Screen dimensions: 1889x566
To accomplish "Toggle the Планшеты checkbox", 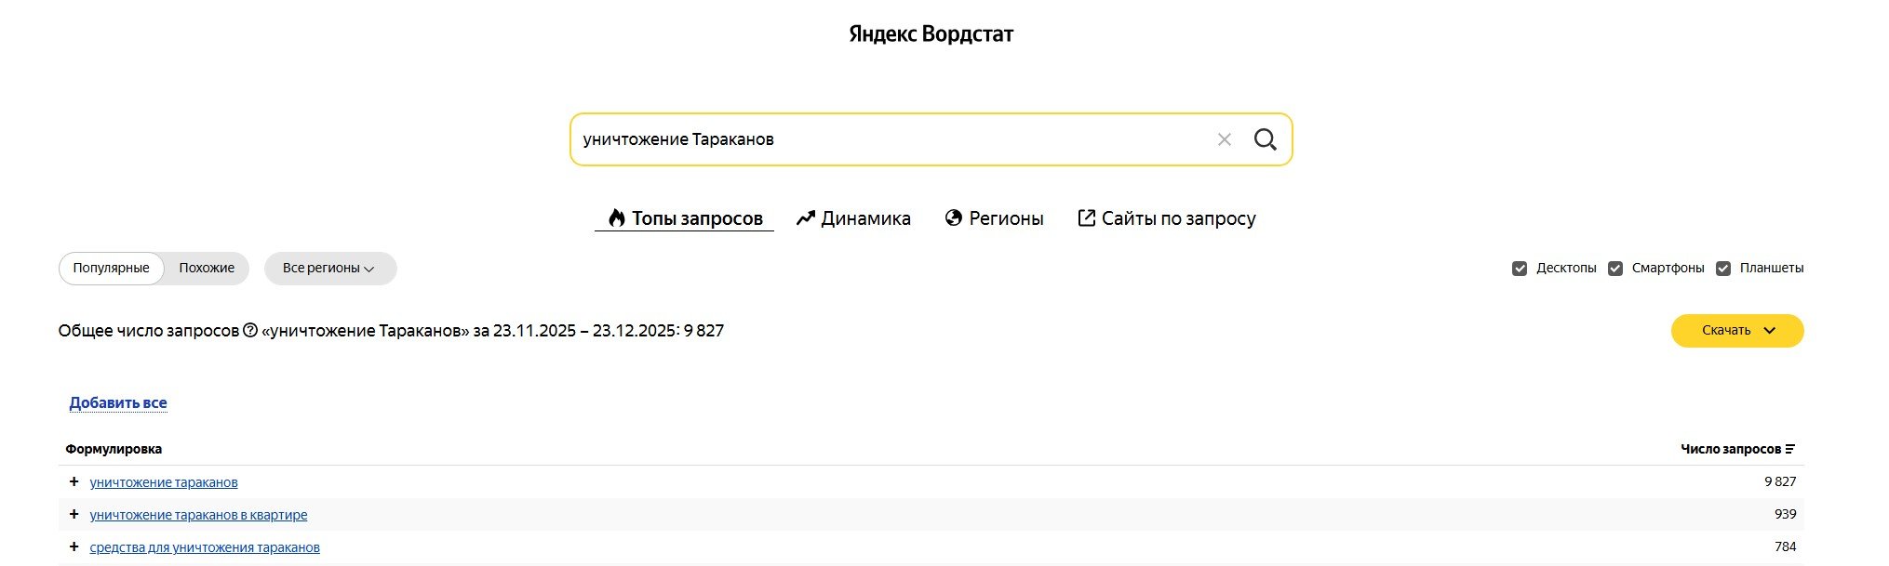I will (1723, 269).
